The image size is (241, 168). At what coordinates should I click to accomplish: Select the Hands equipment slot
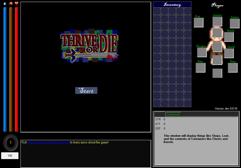(231, 37)
